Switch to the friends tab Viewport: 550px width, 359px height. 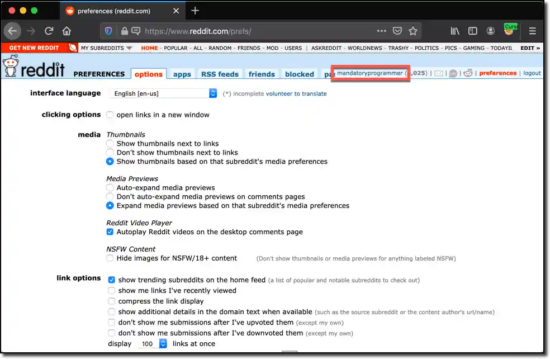pyautogui.click(x=262, y=74)
